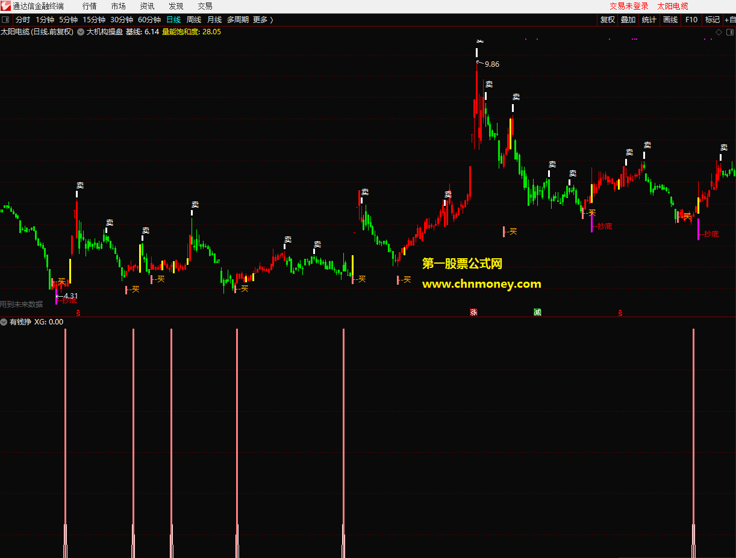Click the 基线: 6.14 value
Viewport: 736px width, 558px height.
click(142, 32)
